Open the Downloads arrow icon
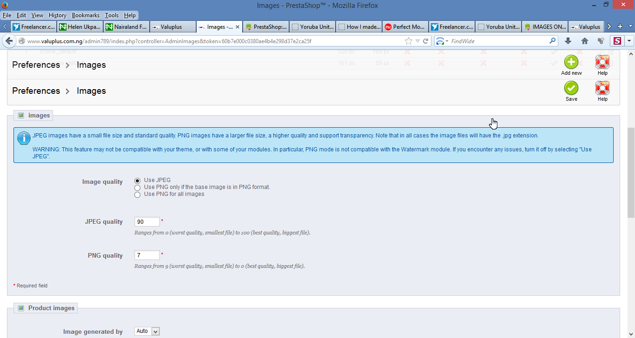Screen dimensions: 635x338 (x=568, y=41)
